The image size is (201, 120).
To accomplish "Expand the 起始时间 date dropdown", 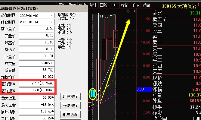I will [52, 15].
